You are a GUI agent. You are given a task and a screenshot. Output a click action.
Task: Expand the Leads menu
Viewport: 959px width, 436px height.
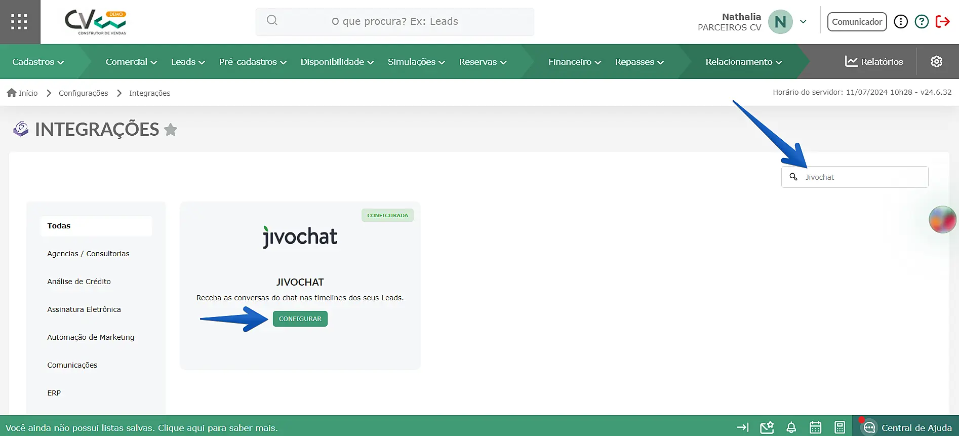(188, 62)
